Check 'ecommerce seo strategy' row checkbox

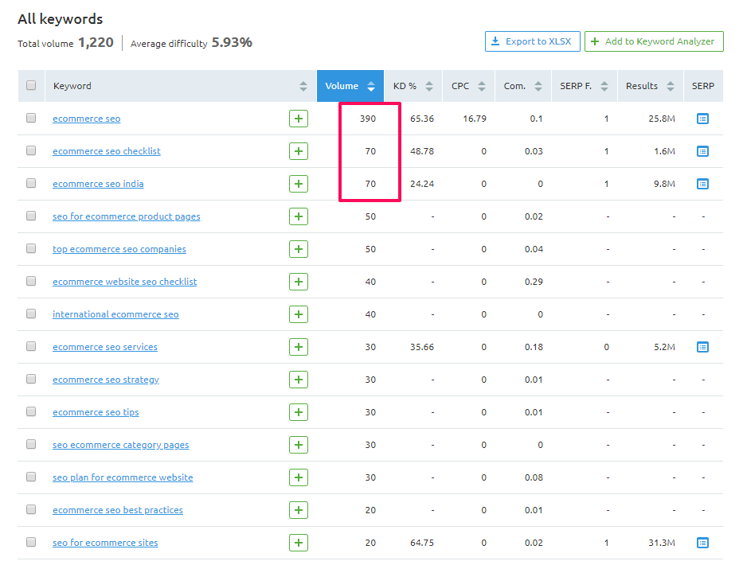tap(31, 380)
